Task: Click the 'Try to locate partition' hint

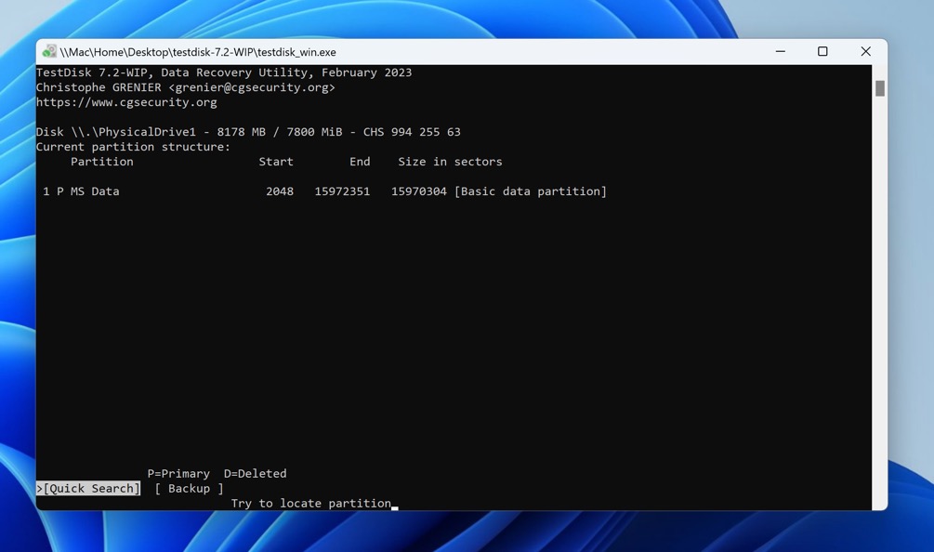Action: (x=311, y=503)
